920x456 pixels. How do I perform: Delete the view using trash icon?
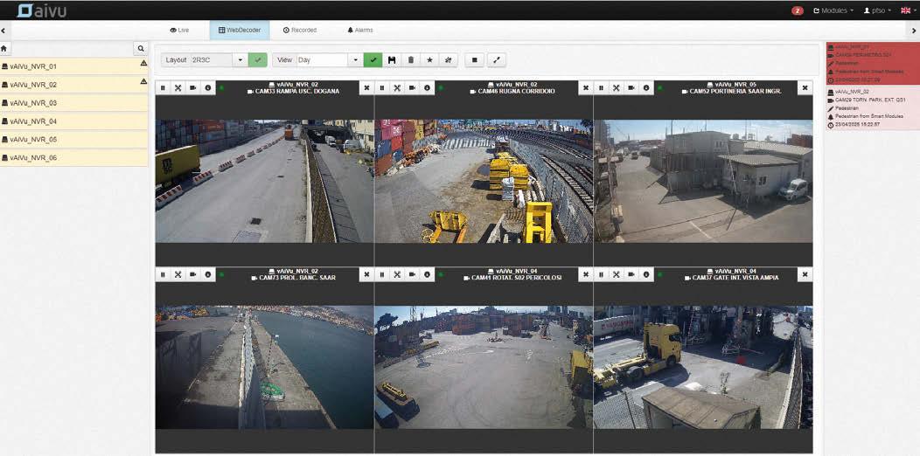pyautogui.click(x=411, y=60)
